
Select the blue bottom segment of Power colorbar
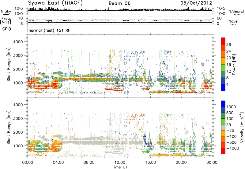[x=223, y=88]
